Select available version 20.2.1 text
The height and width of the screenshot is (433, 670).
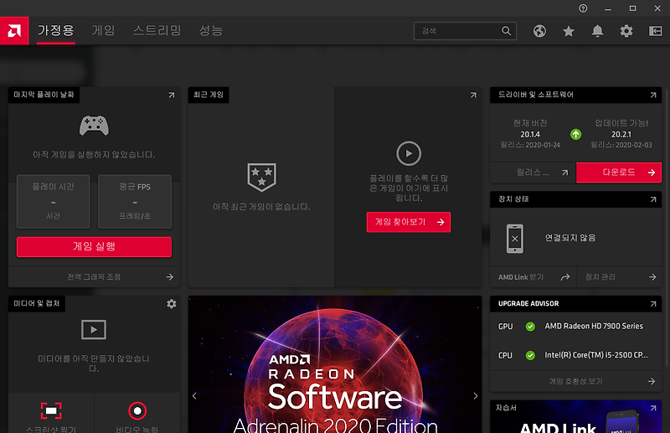pyautogui.click(x=621, y=134)
